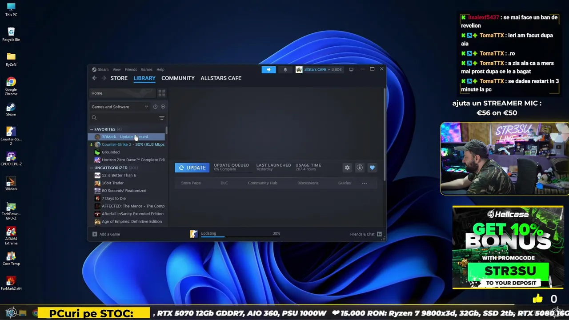
Task: Select AIDA64 Extreme desktop icon
Action: point(11,236)
